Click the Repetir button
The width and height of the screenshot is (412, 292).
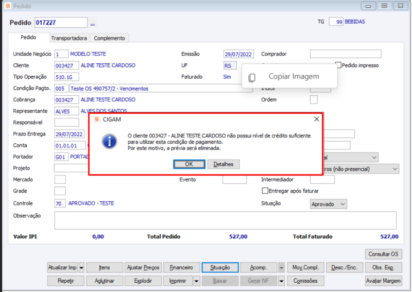66,281
